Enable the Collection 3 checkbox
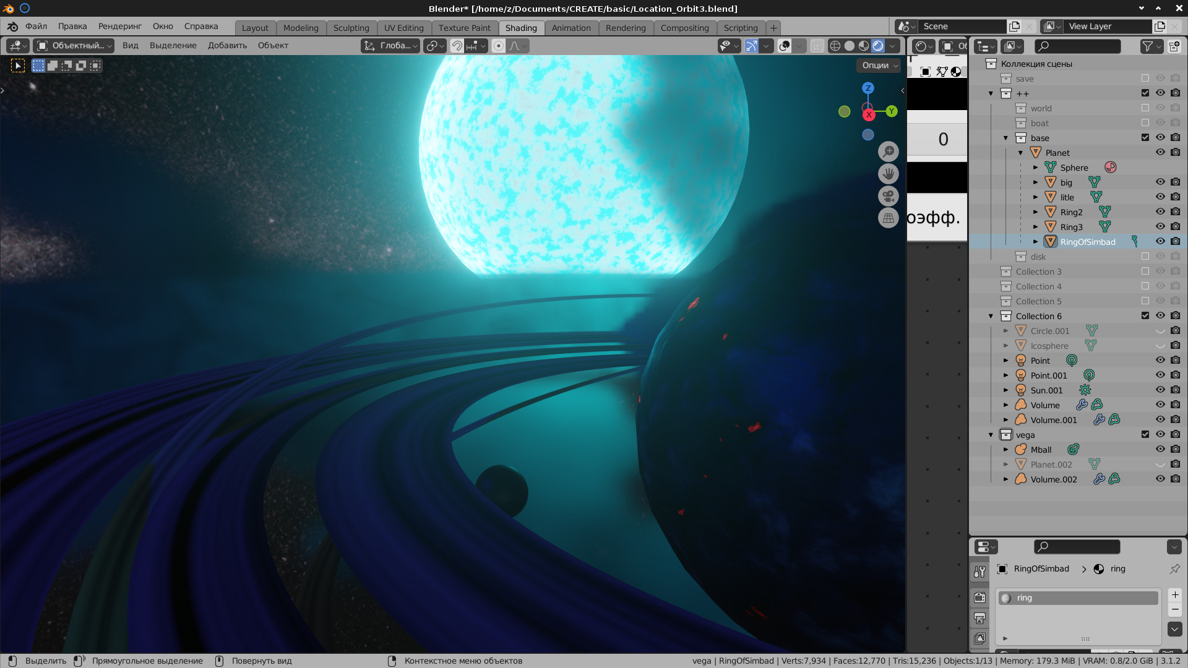The height and width of the screenshot is (668, 1188). [x=1145, y=272]
